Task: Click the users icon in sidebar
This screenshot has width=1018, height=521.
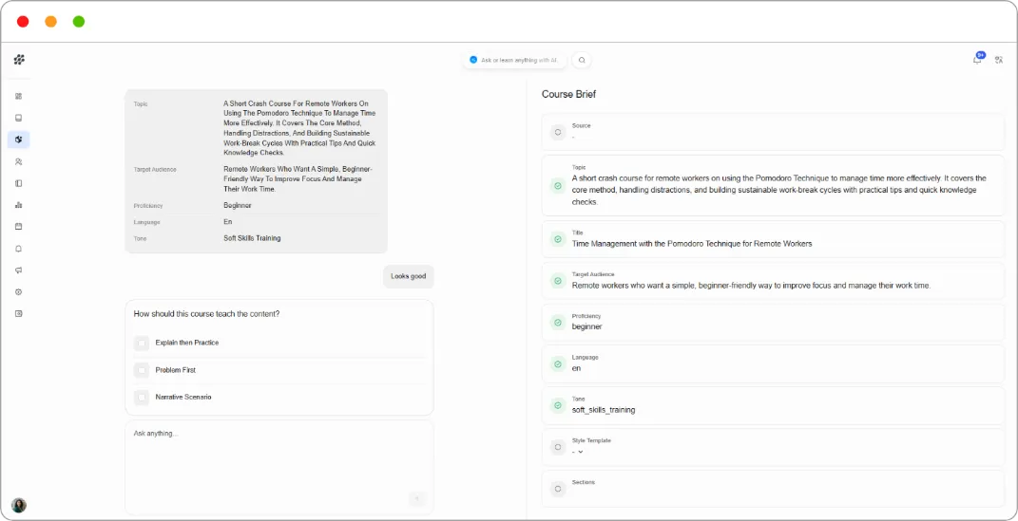Action: (x=18, y=161)
